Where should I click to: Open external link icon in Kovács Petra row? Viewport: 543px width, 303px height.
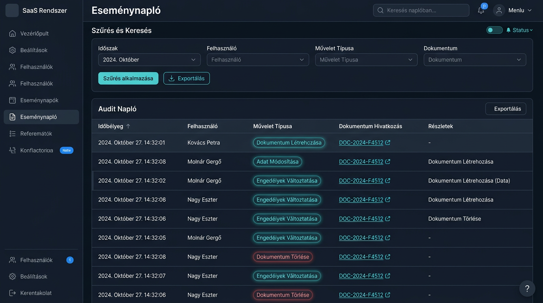388,142
